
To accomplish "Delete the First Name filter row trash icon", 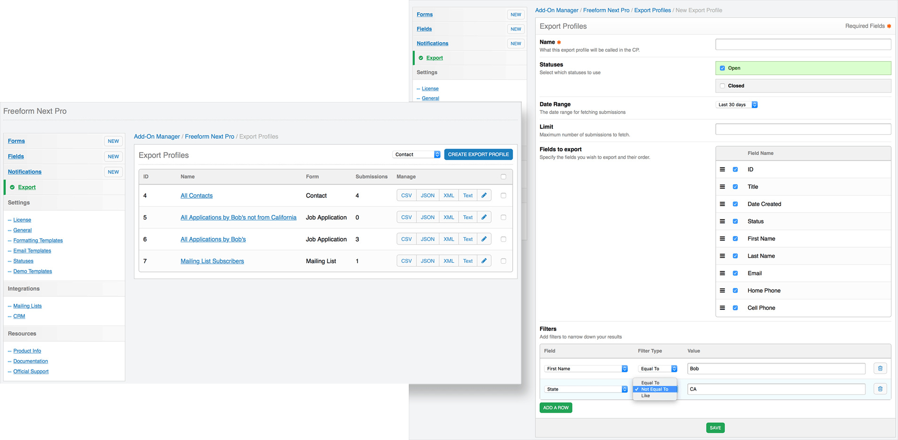I will tap(880, 369).
